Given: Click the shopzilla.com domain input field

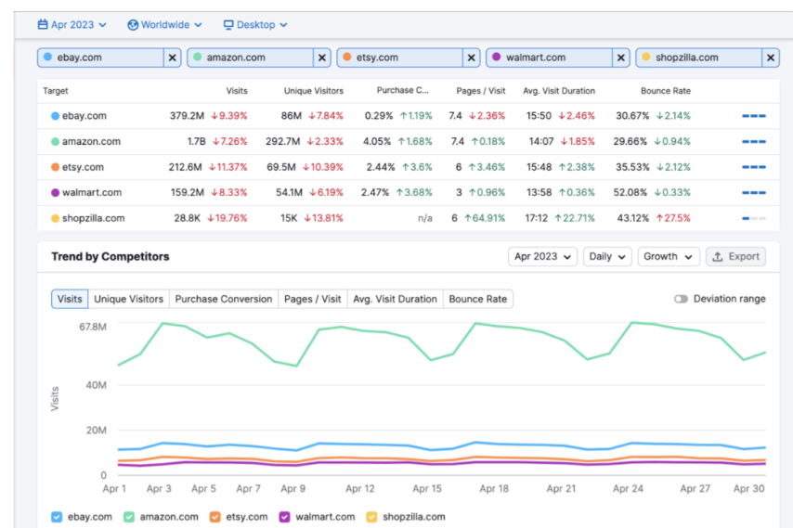Looking at the screenshot, I should point(699,58).
